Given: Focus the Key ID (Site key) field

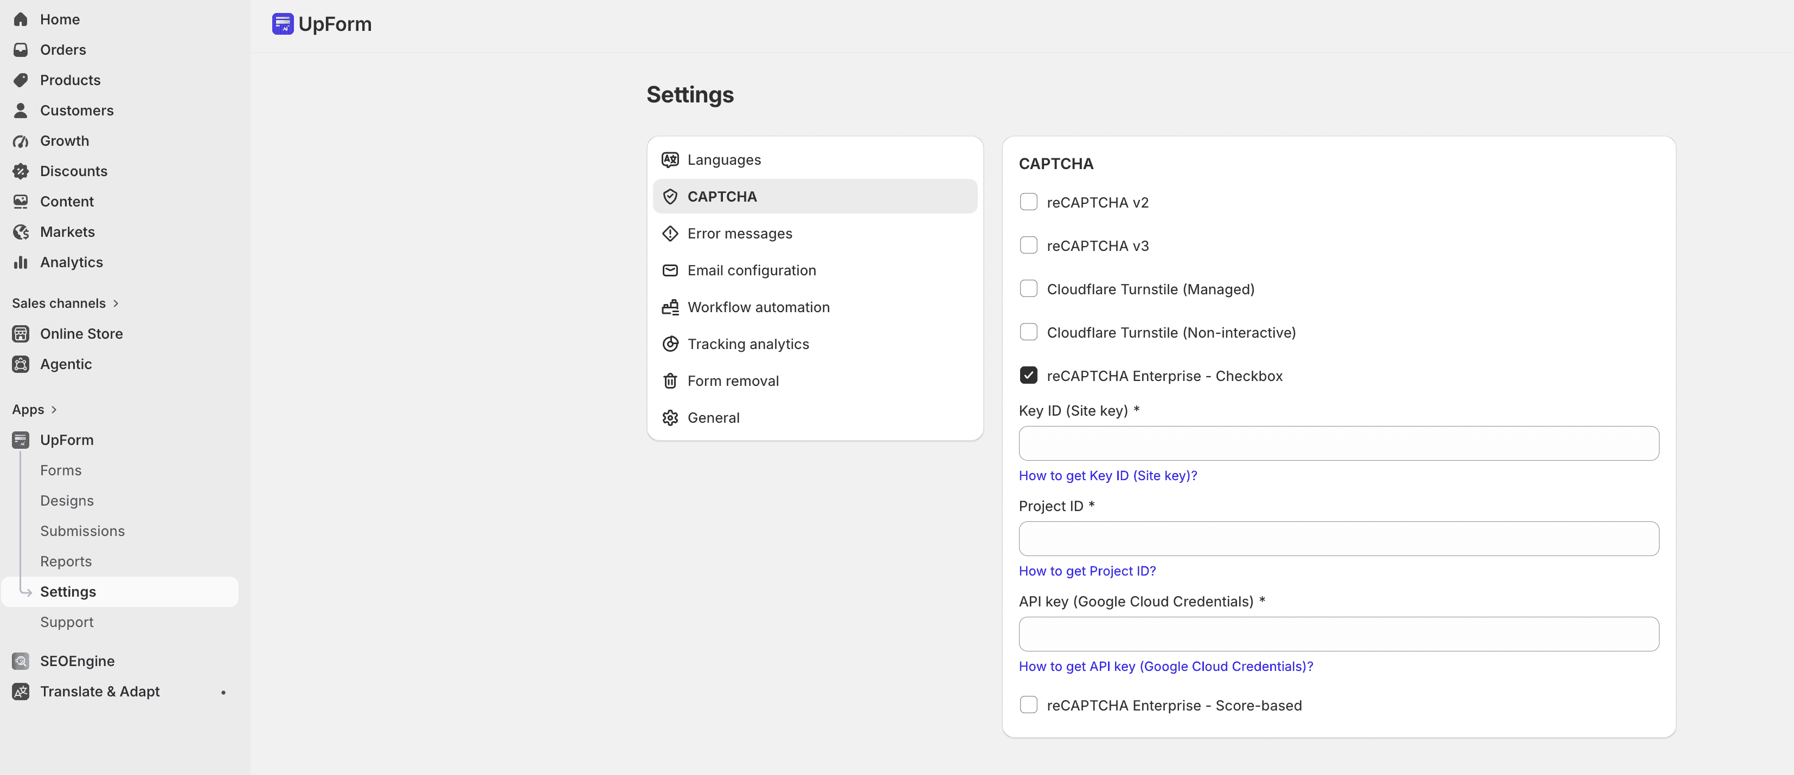Looking at the screenshot, I should pyautogui.click(x=1338, y=443).
